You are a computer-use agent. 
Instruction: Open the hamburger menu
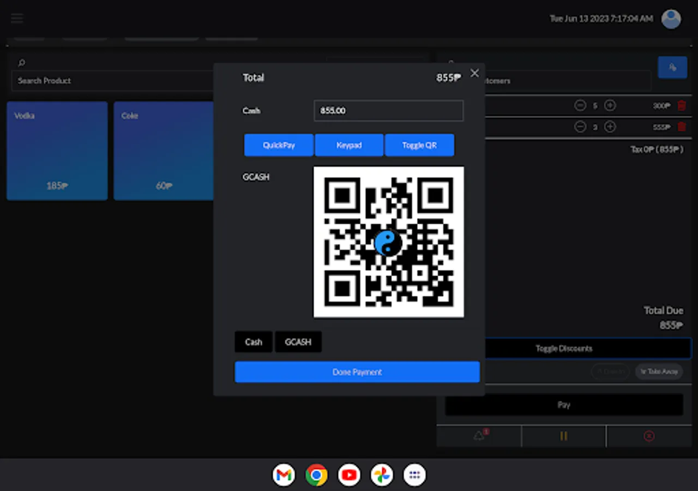click(x=17, y=19)
